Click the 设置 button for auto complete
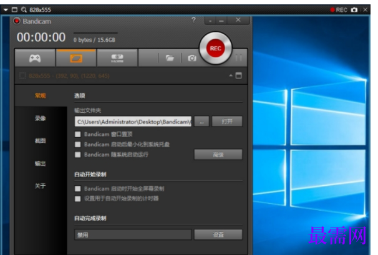The image size is (378, 255). pyautogui.click(x=218, y=234)
